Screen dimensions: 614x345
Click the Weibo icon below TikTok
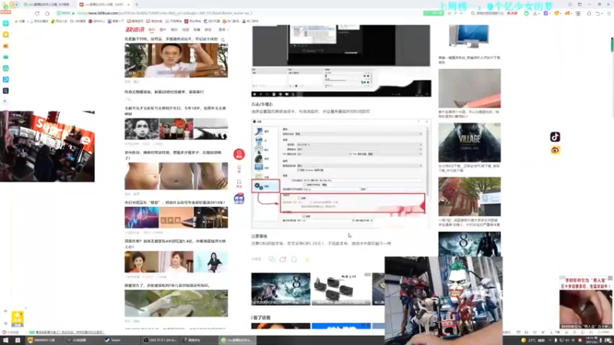tap(555, 150)
